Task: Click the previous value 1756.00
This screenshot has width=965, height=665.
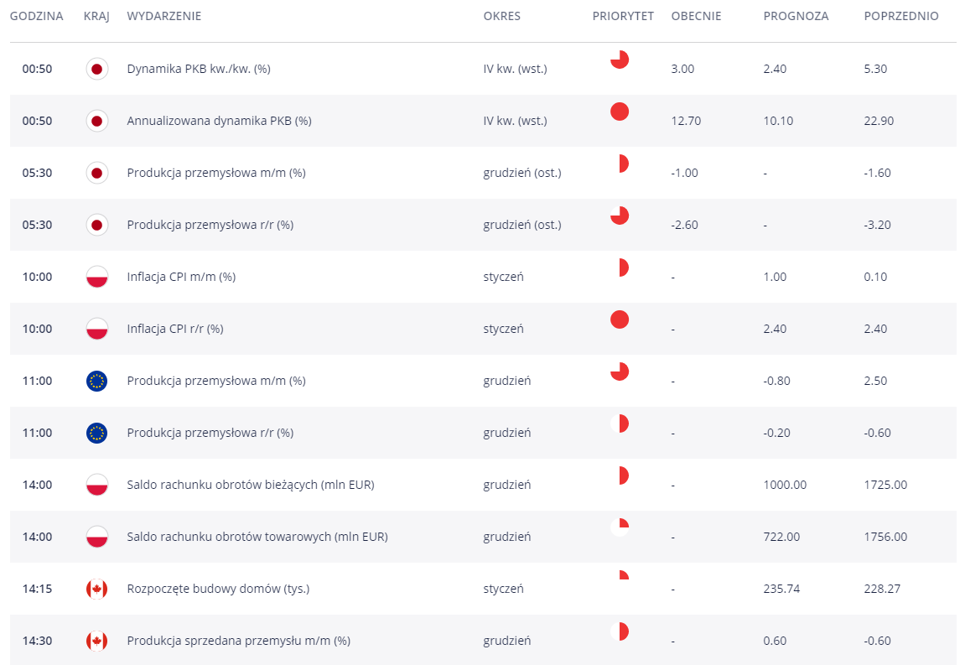Action: [x=885, y=537]
